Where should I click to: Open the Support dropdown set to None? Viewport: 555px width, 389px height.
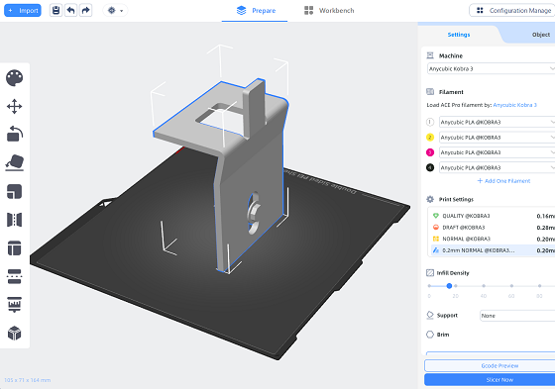[x=517, y=316]
